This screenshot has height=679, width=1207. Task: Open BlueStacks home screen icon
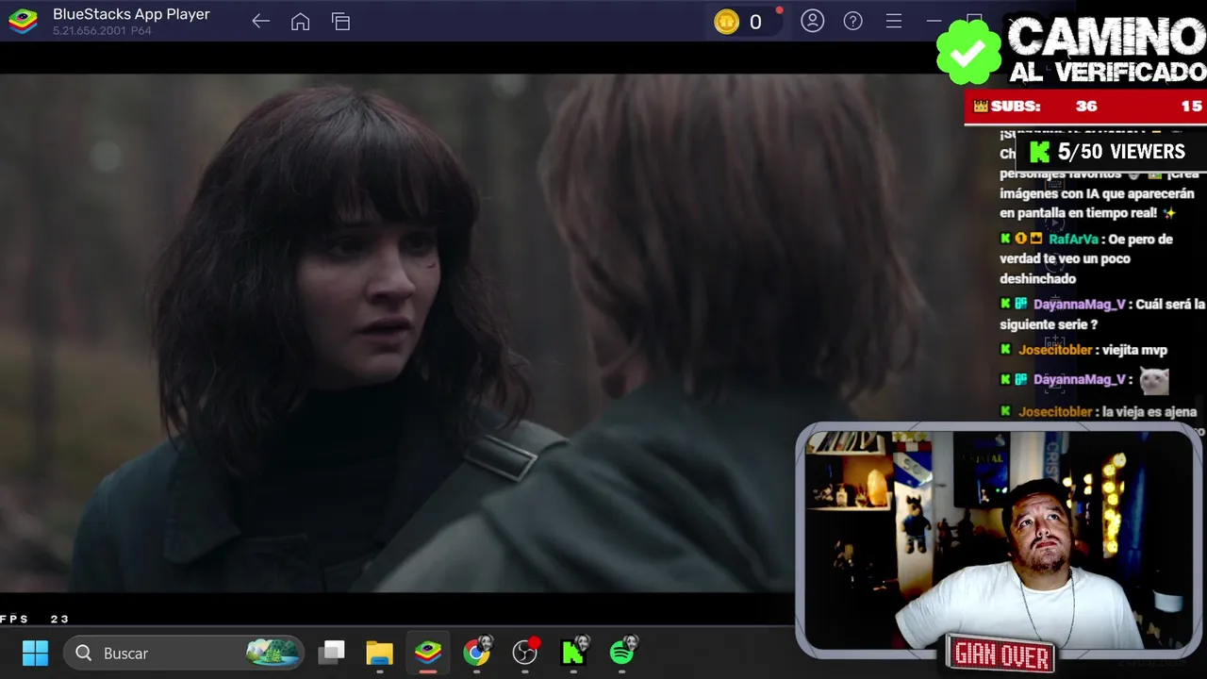pos(301,22)
